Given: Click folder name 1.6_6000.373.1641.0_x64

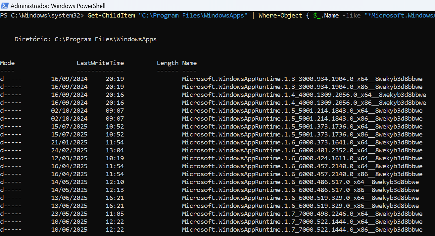Looking at the screenshot, I should 302,142.
